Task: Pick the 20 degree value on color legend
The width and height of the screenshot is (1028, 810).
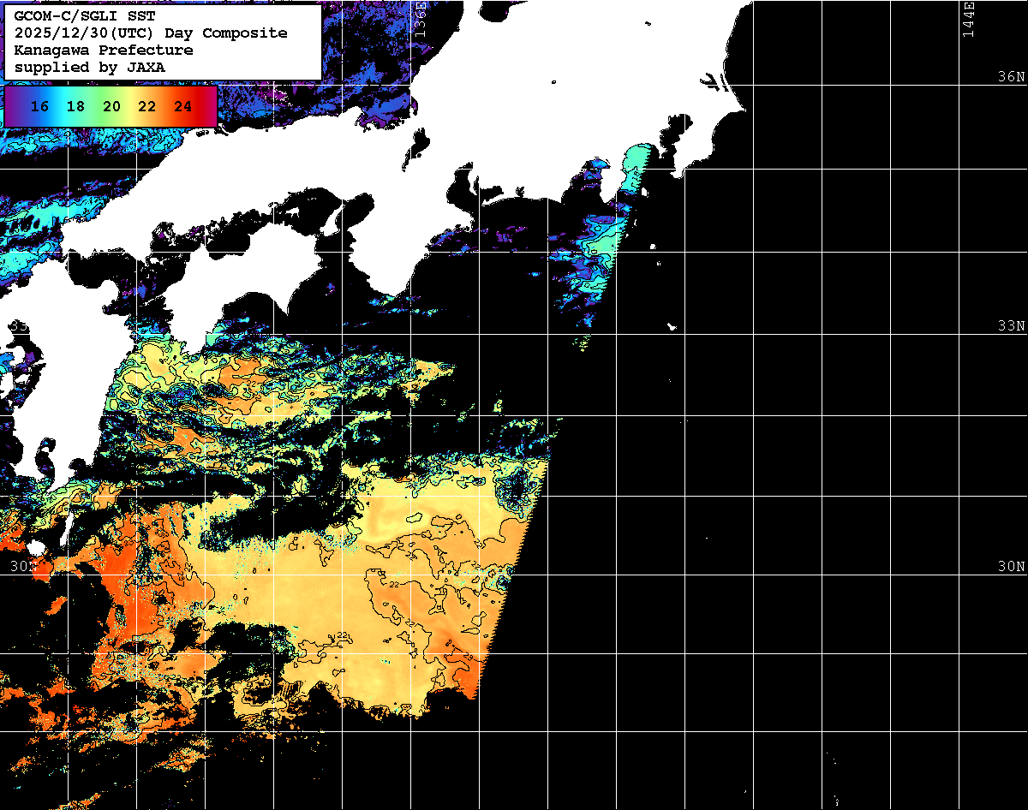Action: pos(111,107)
